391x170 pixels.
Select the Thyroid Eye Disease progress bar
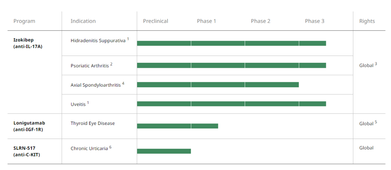pyautogui.click(x=177, y=126)
